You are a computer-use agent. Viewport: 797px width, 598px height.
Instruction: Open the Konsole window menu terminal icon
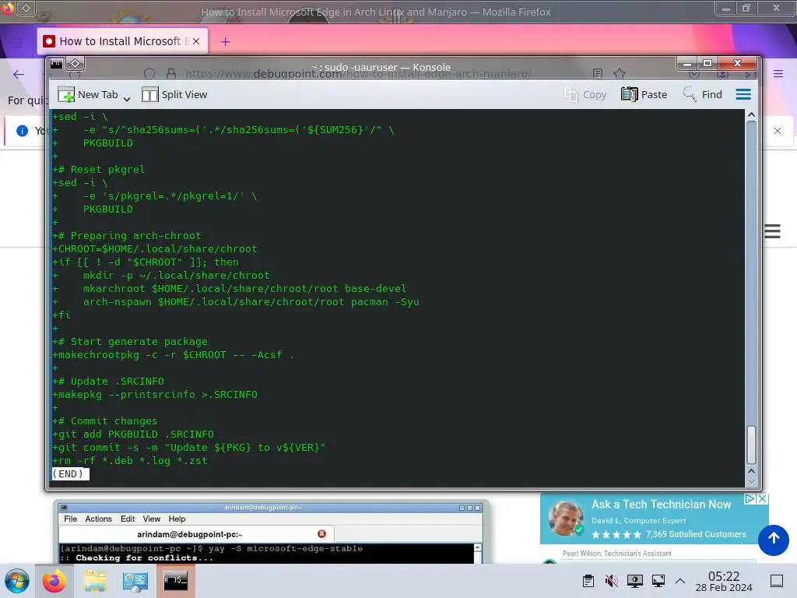[x=56, y=64]
